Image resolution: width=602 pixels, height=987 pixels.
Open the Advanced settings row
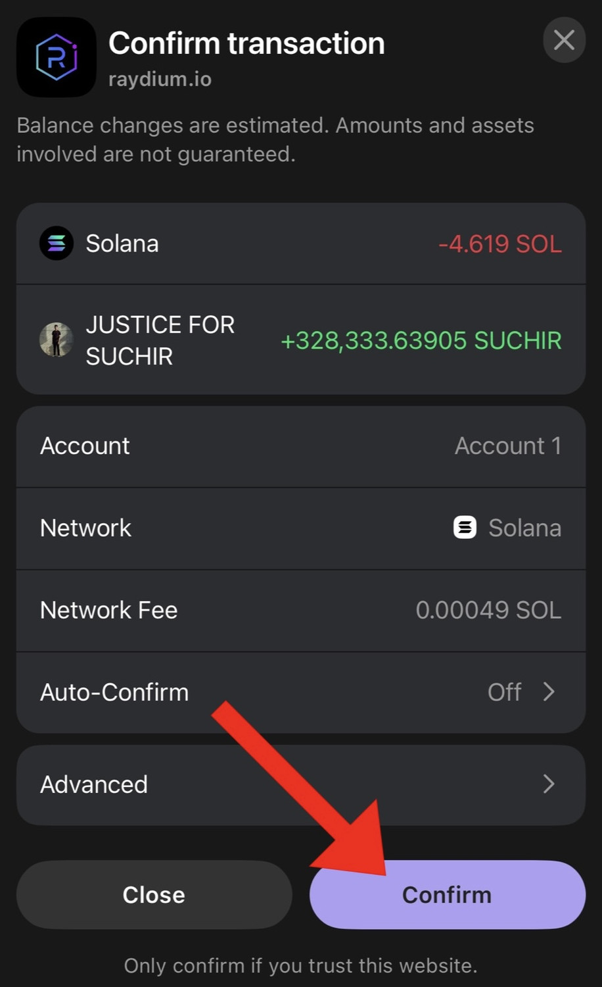pyautogui.click(x=94, y=784)
